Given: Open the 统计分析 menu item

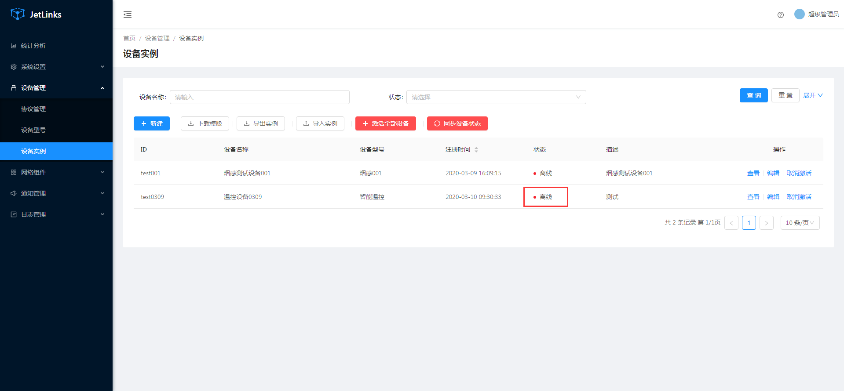Looking at the screenshot, I should (x=33, y=46).
